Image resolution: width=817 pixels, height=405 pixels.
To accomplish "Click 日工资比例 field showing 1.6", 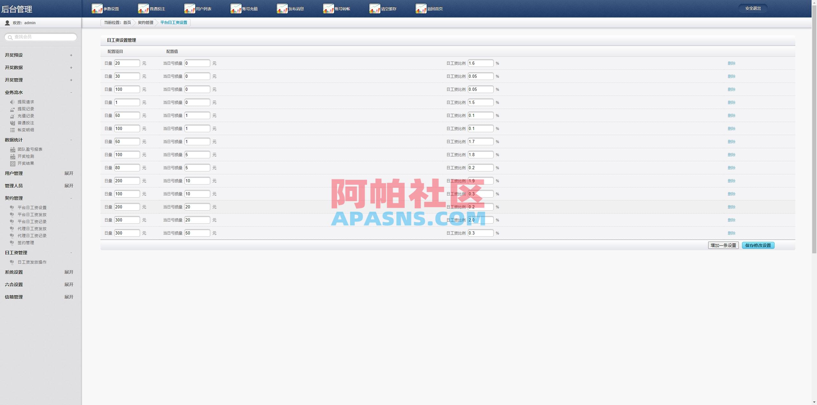I will (480, 63).
